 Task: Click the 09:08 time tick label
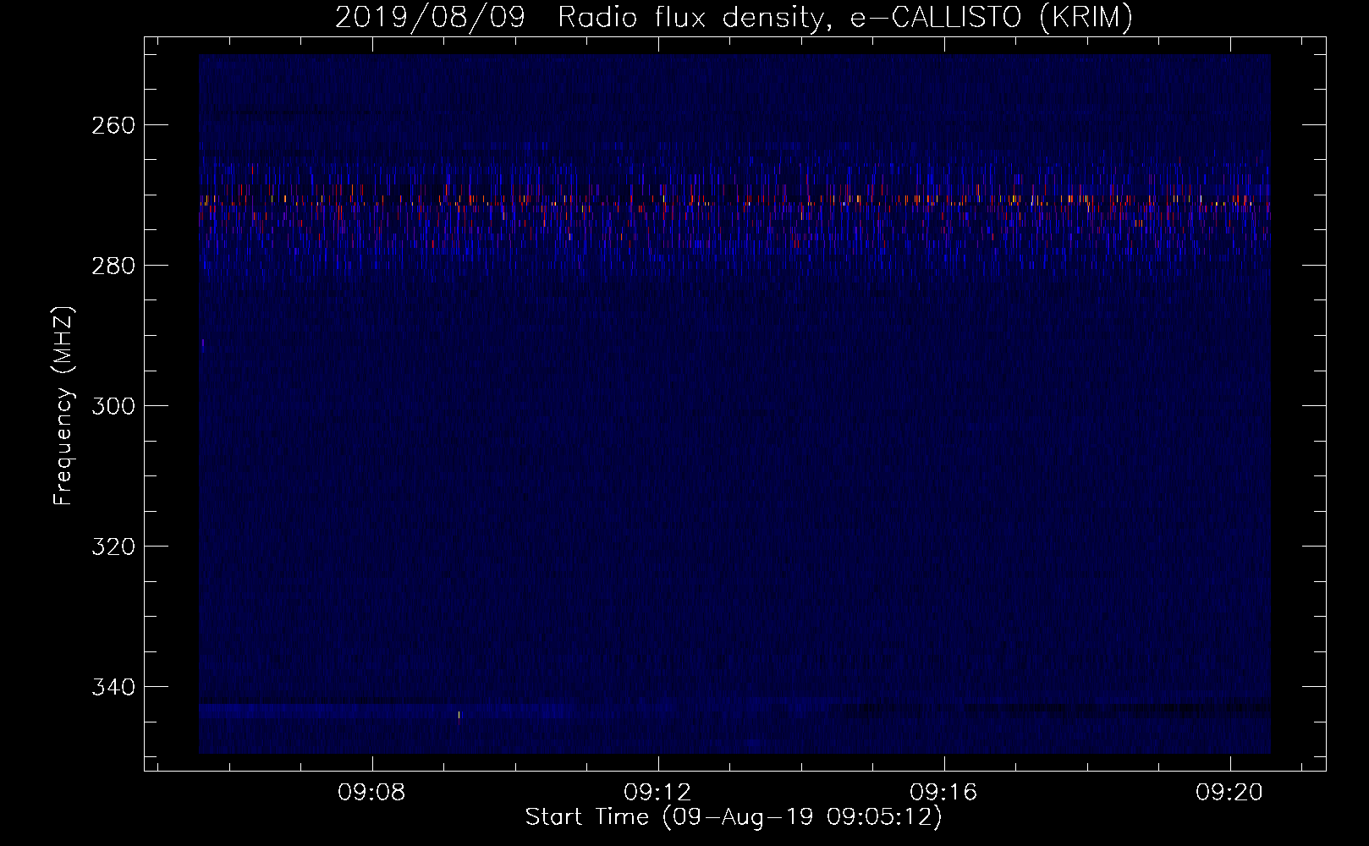371,793
